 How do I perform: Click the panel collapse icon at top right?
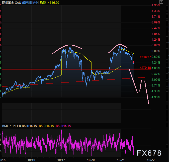161,2
